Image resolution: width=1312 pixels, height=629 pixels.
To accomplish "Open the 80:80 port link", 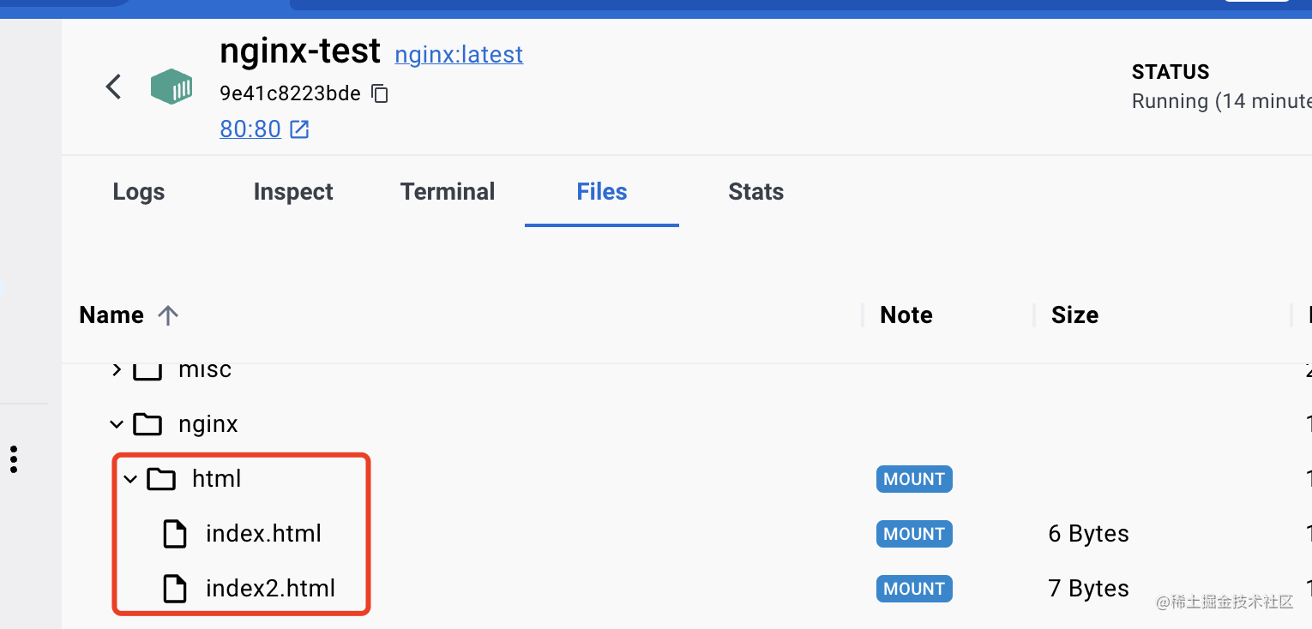I will 250,129.
